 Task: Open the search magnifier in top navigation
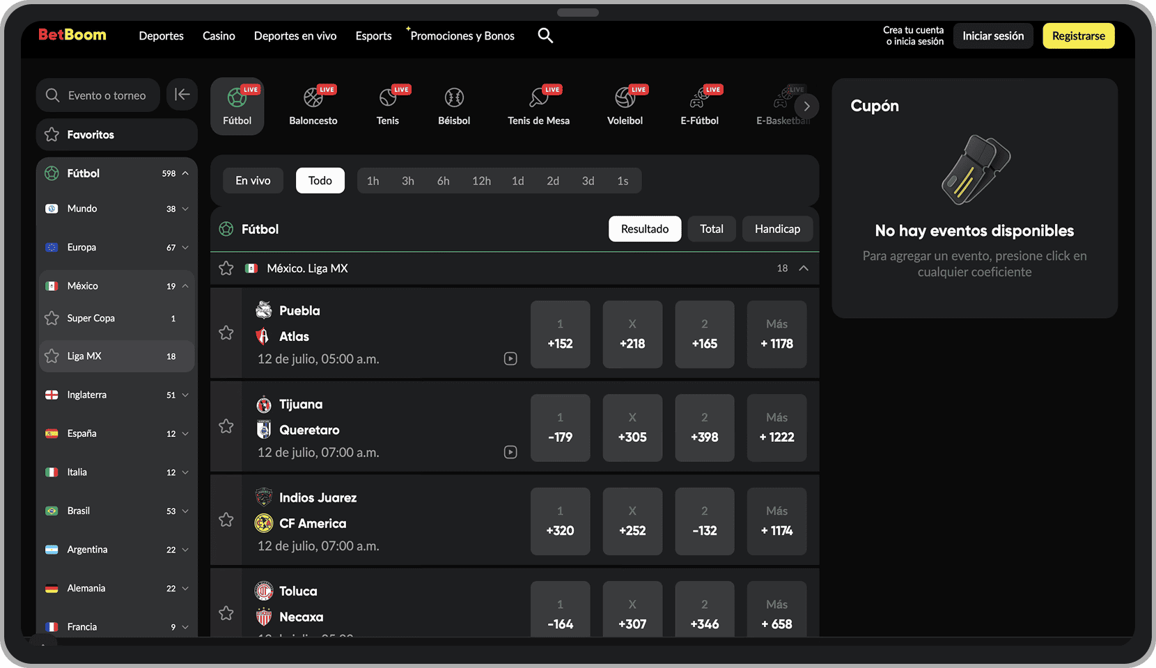click(545, 35)
